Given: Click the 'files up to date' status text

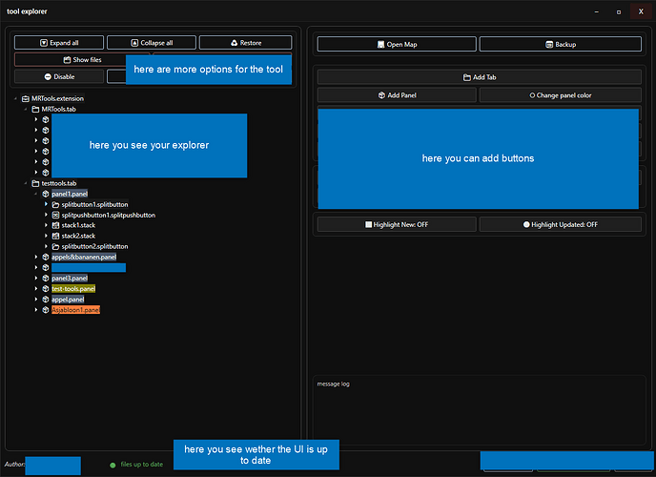Looking at the screenshot, I should point(142,464).
